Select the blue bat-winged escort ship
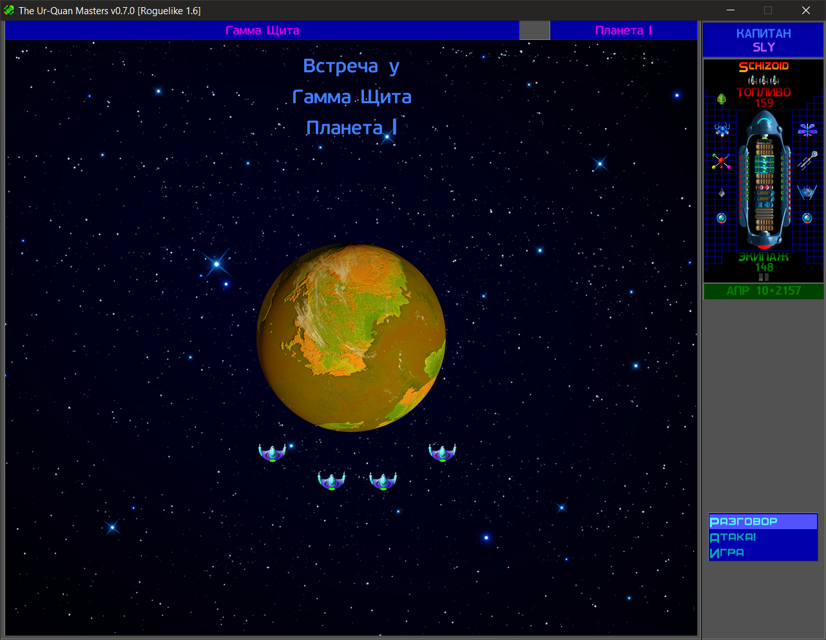This screenshot has width=826, height=640. [x=807, y=191]
